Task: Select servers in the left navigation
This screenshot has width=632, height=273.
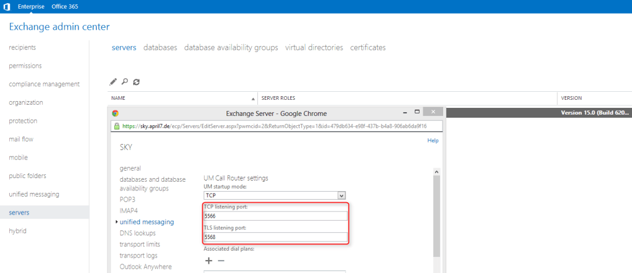Action: point(44,213)
